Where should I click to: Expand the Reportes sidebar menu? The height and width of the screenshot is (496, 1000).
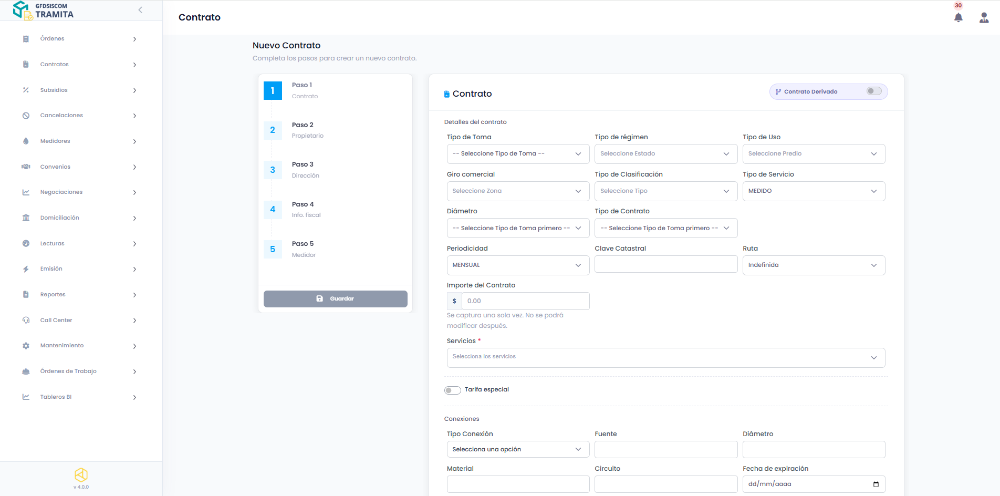tap(79, 295)
